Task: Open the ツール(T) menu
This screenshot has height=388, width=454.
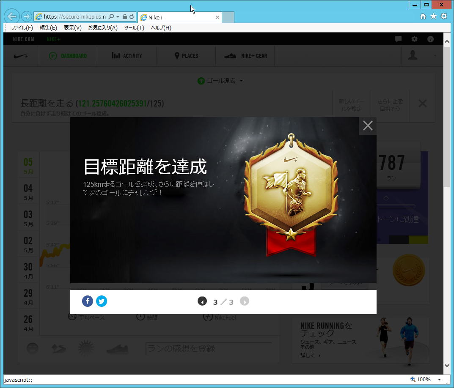Action: [x=134, y=28]
